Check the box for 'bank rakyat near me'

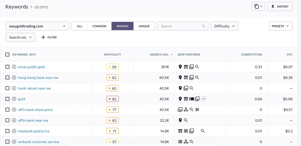8,88
